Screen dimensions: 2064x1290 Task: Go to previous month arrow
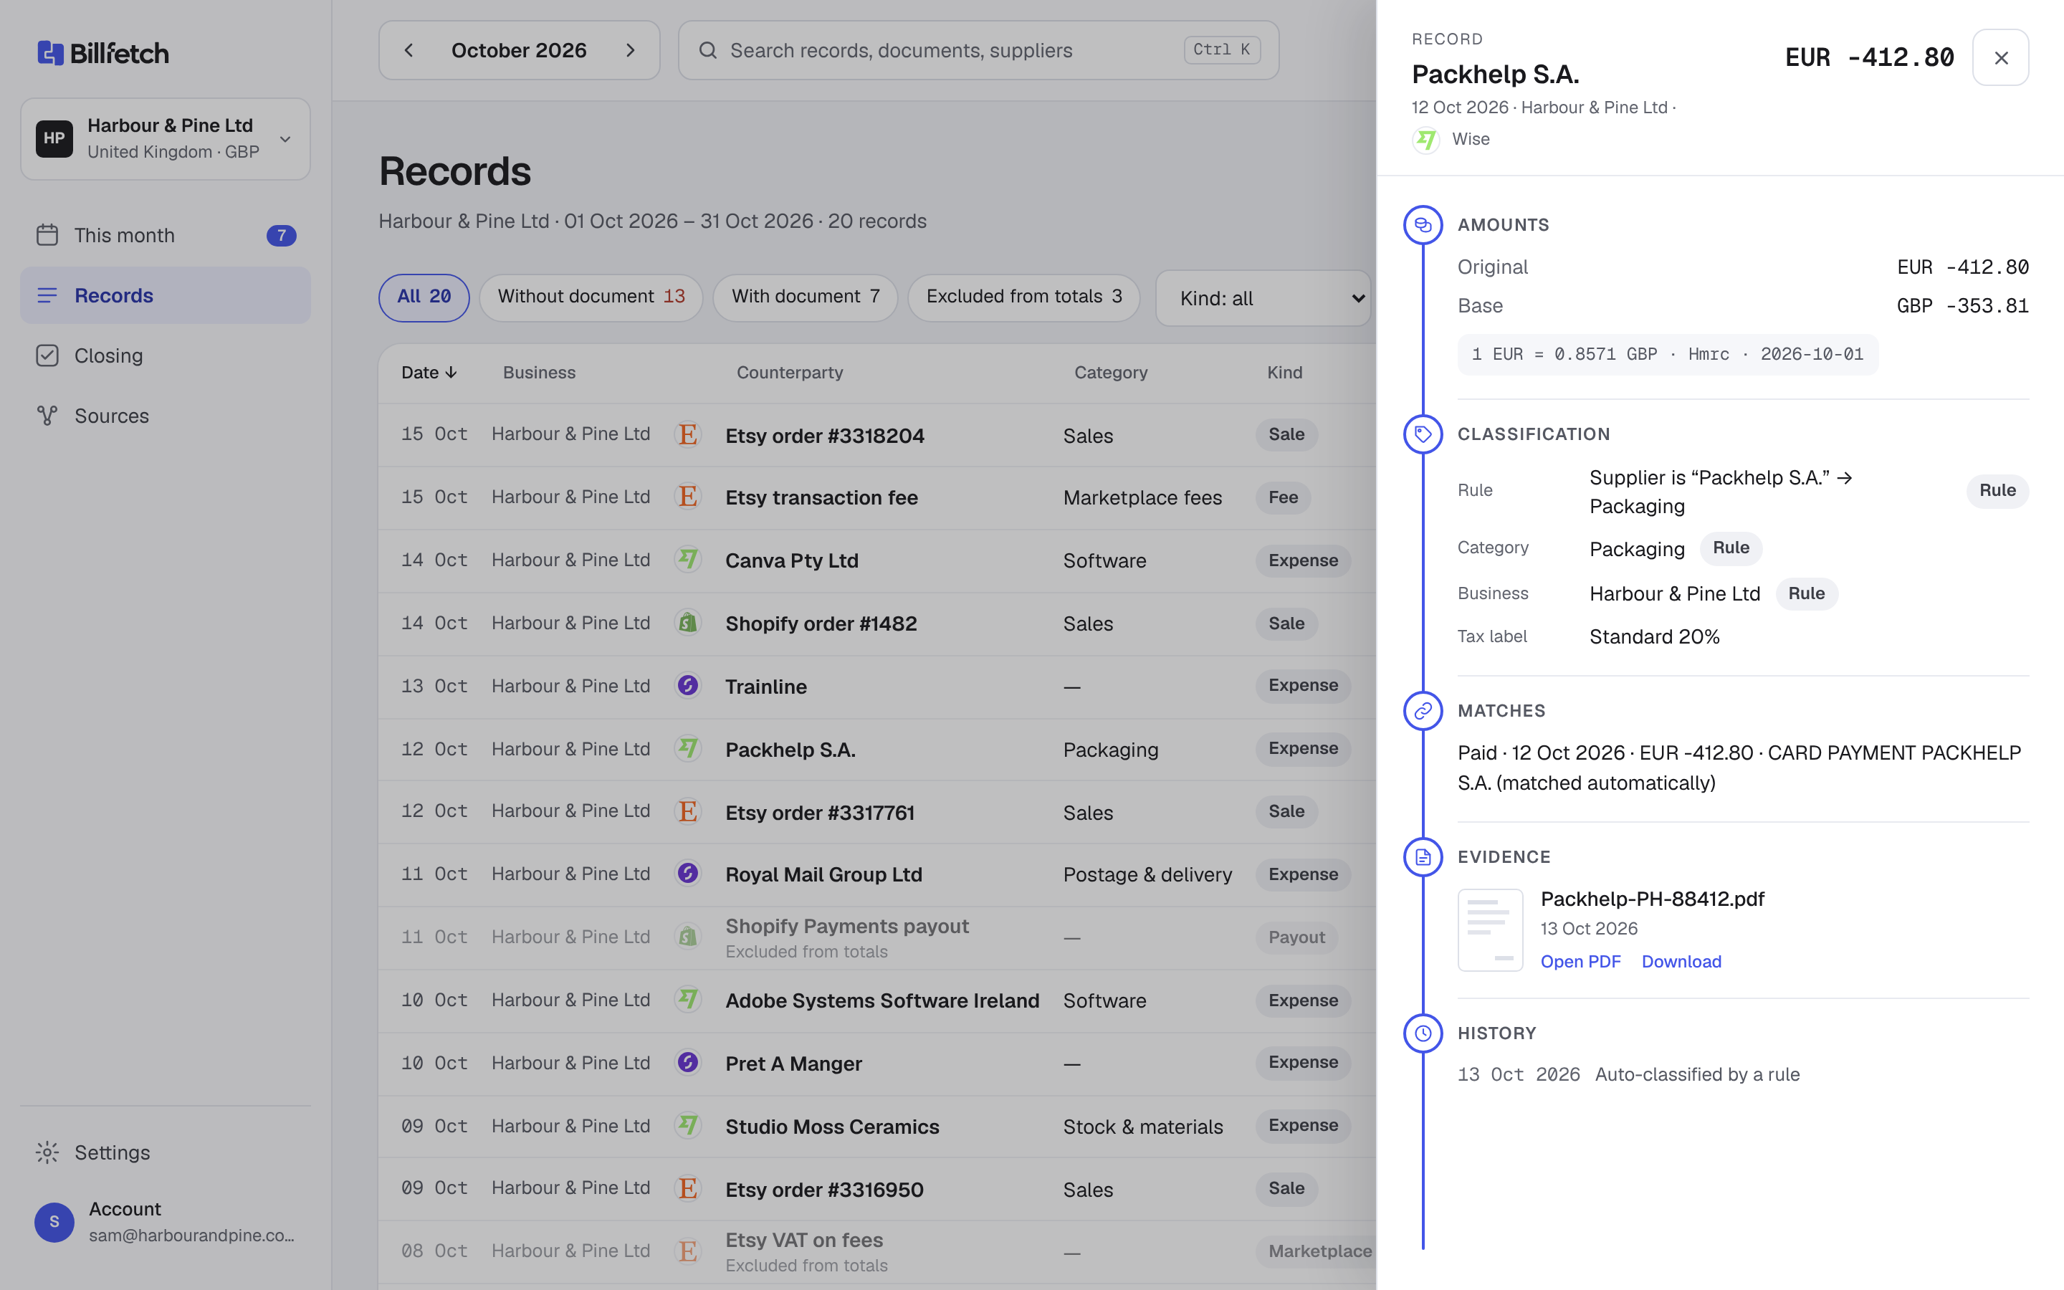[x=409, y=50]
